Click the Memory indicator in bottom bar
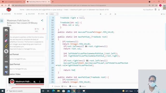The width and height of the screenshot is (166, 93). (x=73, y=86)
